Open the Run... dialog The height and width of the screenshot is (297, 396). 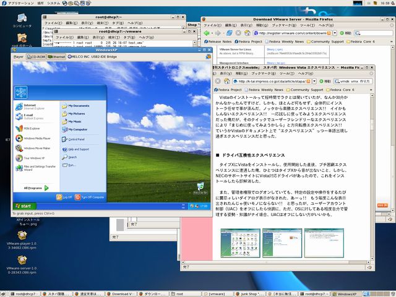69,165
